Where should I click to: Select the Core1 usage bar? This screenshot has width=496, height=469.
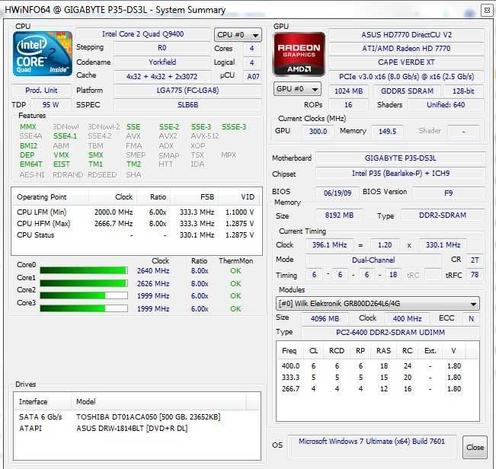tap(84, 283)
